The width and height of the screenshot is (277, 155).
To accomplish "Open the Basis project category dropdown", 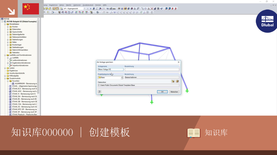I will tap(122, 77).
